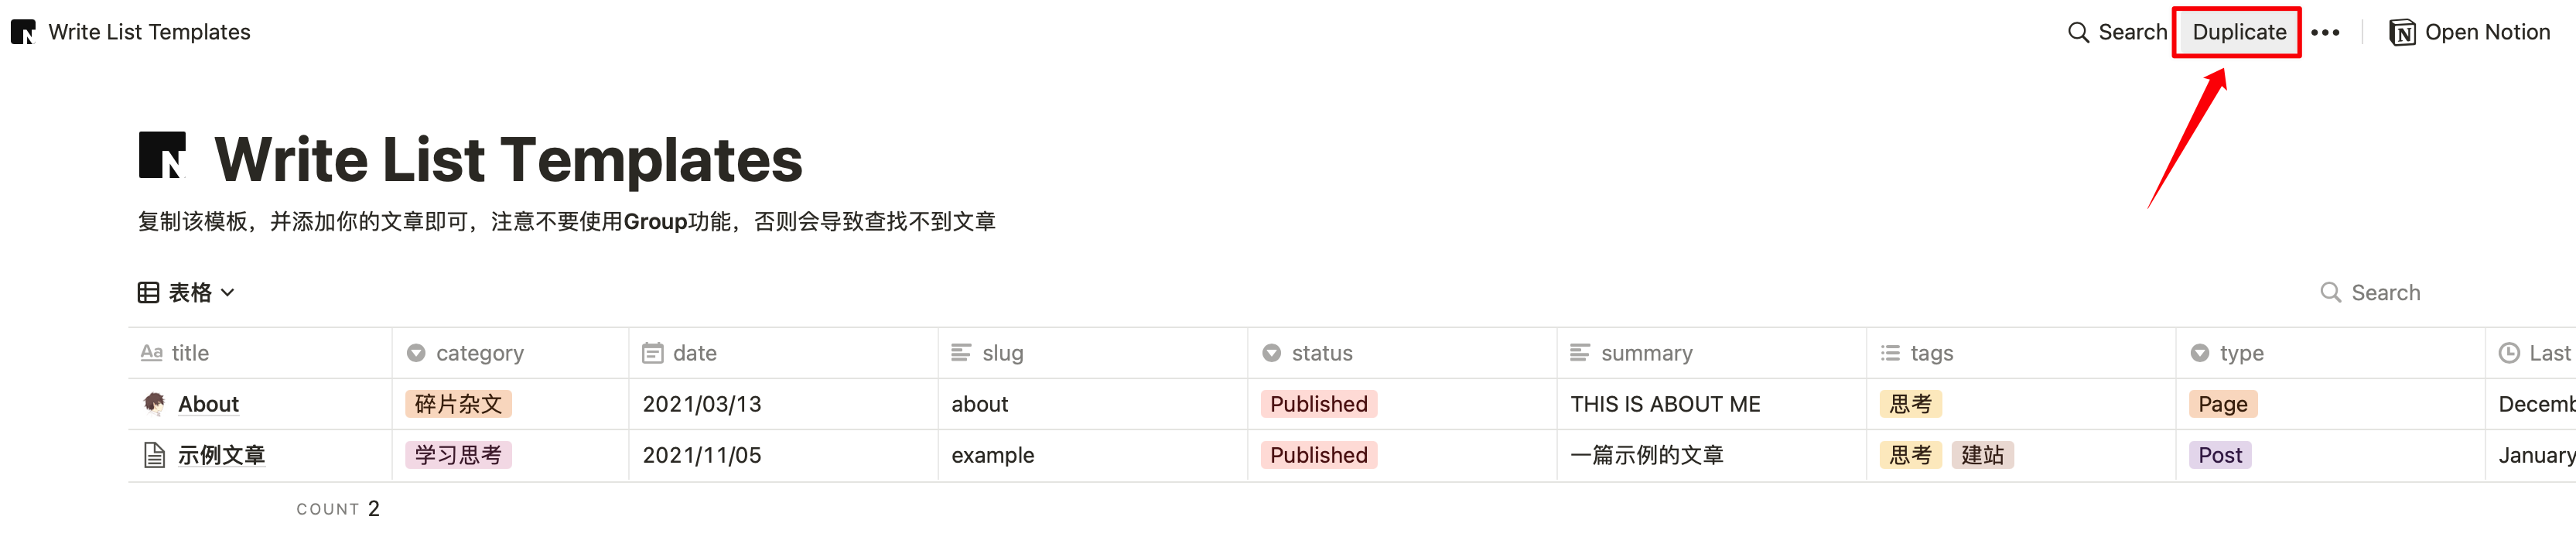Click the page icon beside the top-left breadcrumb title

tap(23, 32)
